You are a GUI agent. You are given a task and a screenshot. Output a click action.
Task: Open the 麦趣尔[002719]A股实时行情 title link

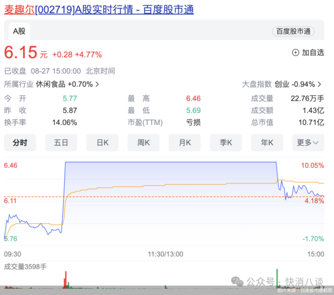[99, 10]
